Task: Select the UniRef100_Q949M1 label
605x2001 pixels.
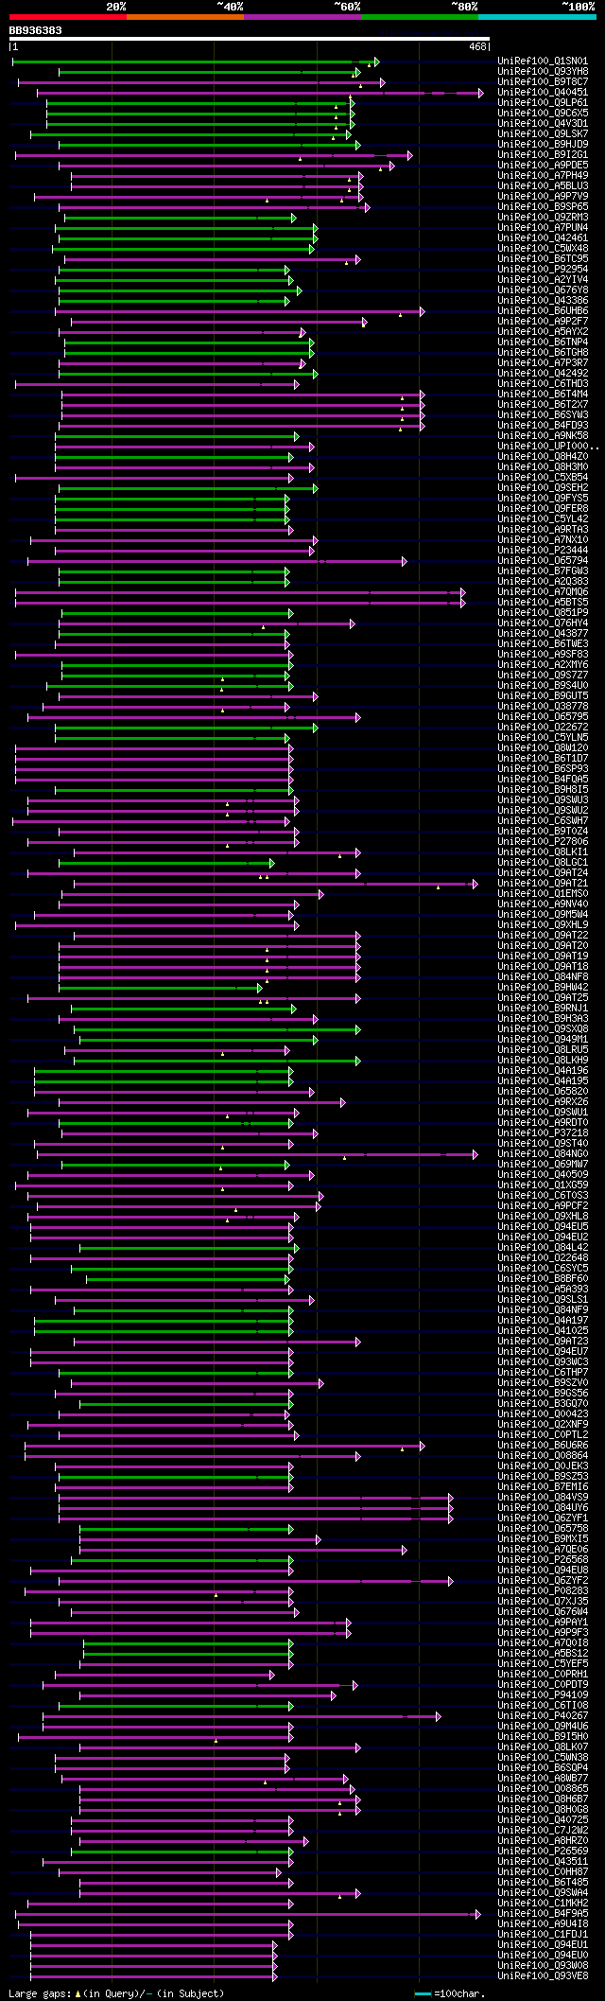Action: pos(543,1040)
